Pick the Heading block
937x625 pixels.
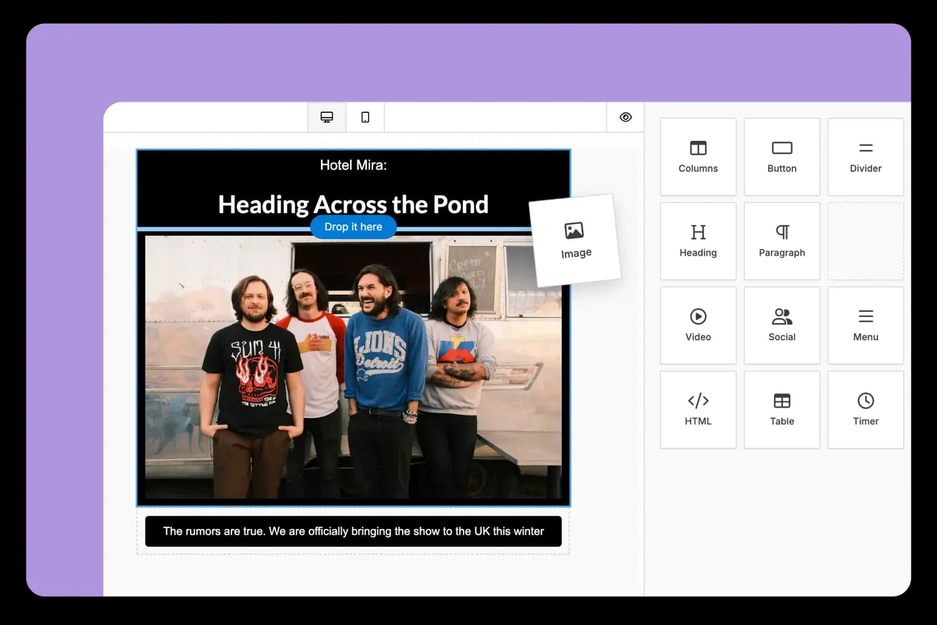tap(698, 241)
